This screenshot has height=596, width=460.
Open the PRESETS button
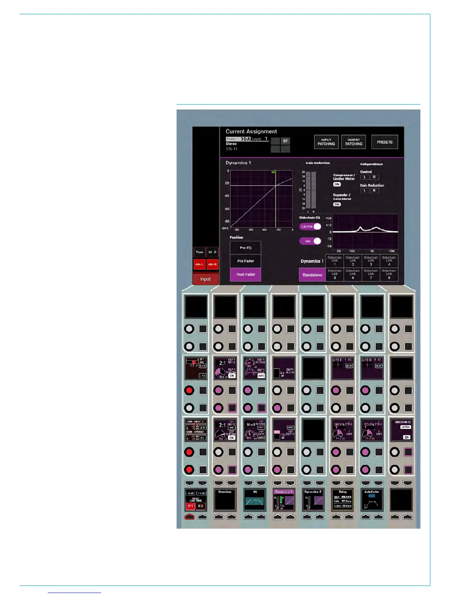(x=384, y=142)
